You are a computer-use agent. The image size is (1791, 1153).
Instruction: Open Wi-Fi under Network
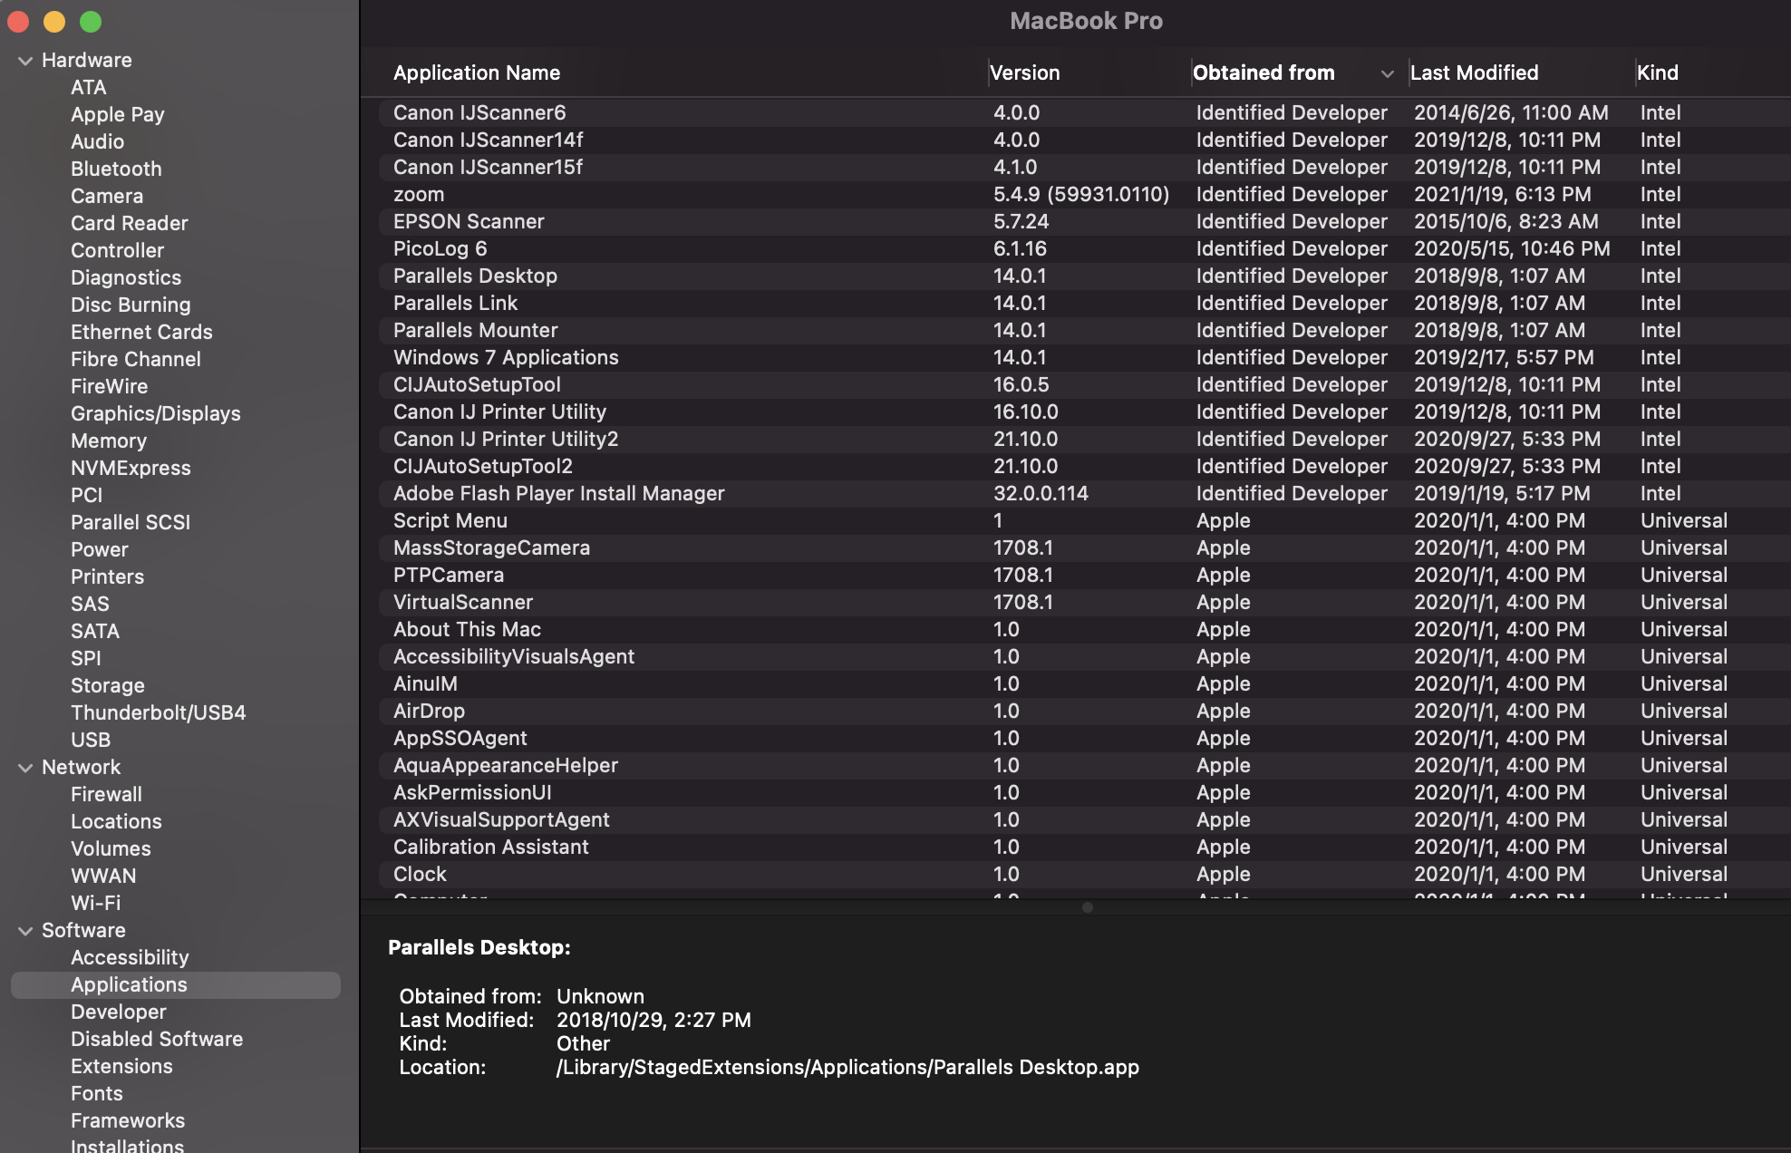tap(95, 903)
